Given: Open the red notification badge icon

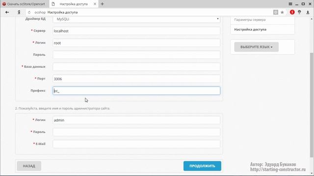Looking at the screenshot, I should (292, 12).
